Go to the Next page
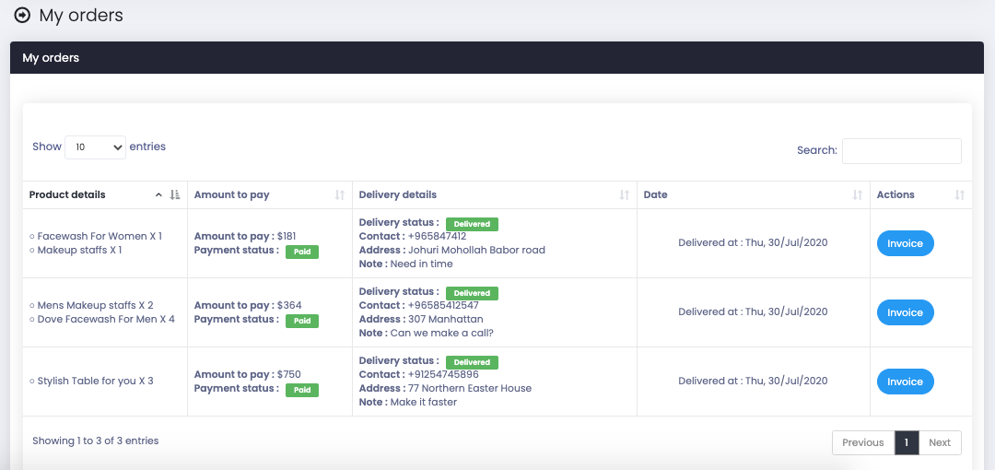The image size is (995, 470). [940, 442]
